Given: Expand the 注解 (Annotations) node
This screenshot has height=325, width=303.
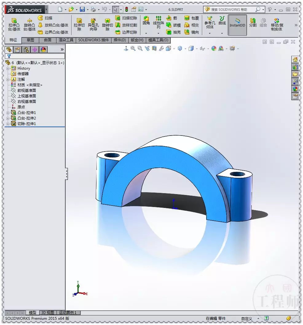Looking at the screenshot, I should pos(8,79).
